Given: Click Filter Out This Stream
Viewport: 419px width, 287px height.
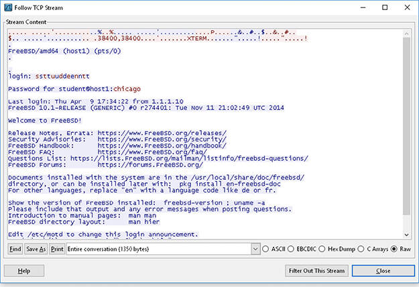Looking at the screenshot, I should pyautogui.click(x=316, y=271).
